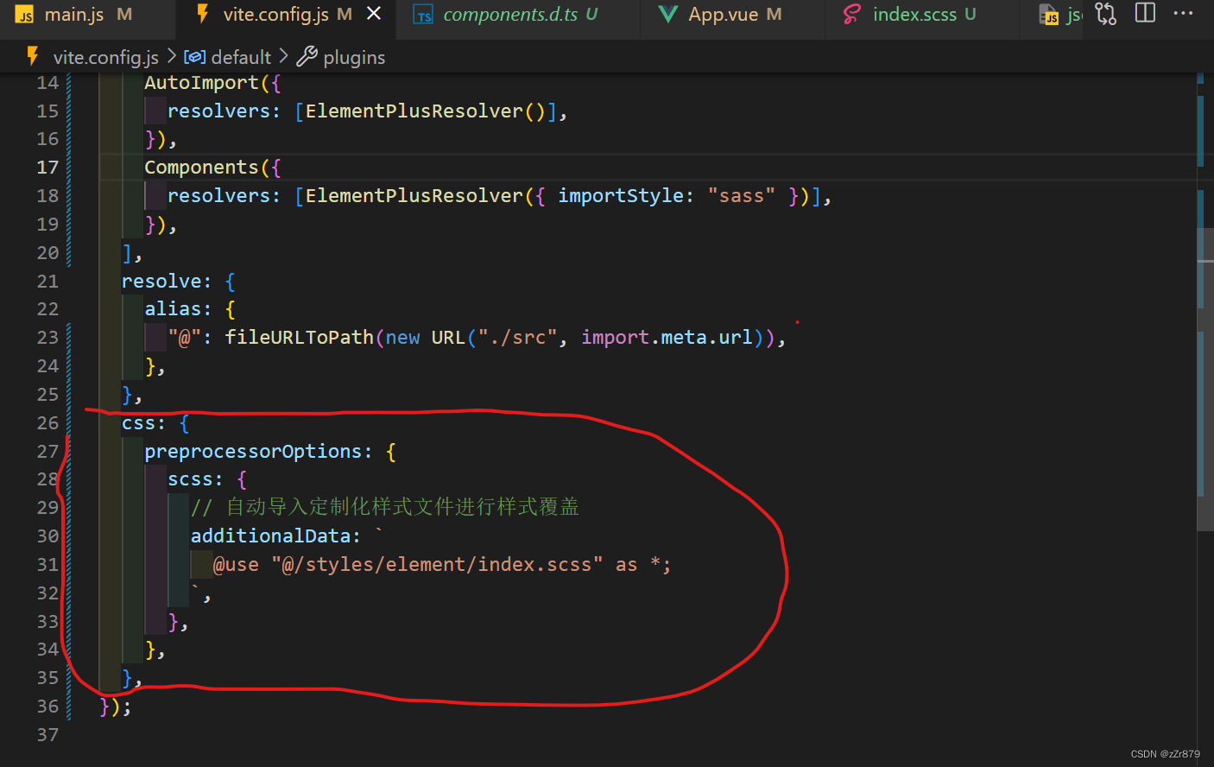Click the Vite lightning icon on vite.config.js tab
This screenshot has height=767, width=1214.
pyautogui.click(x=203, y=14)
